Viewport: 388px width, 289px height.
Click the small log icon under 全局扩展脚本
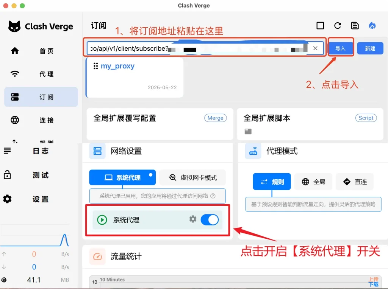click(248, 131)
